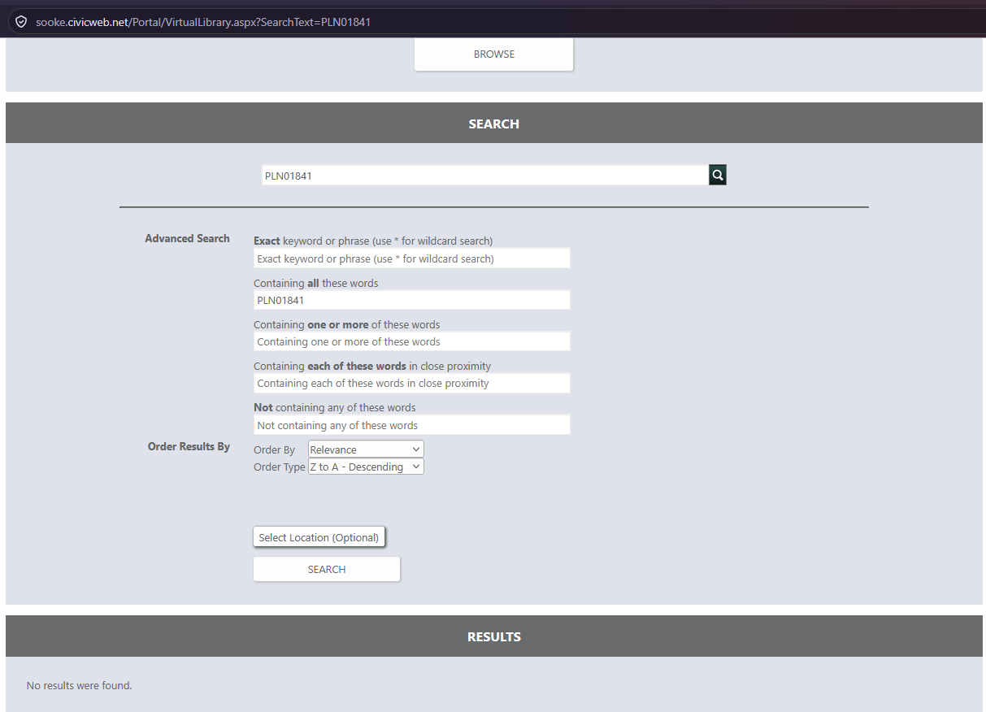Click the Containing all these words field
Screen dimensions: 986x712
click(412, 300)
